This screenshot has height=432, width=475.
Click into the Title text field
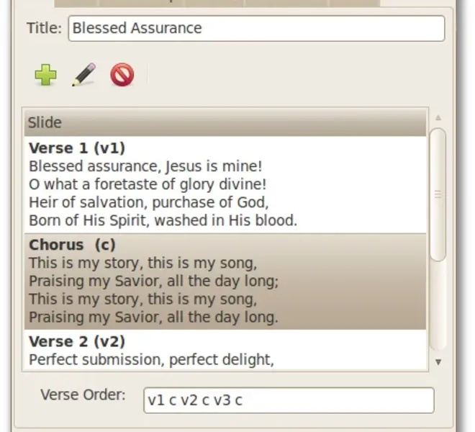[x=257, y=29]
